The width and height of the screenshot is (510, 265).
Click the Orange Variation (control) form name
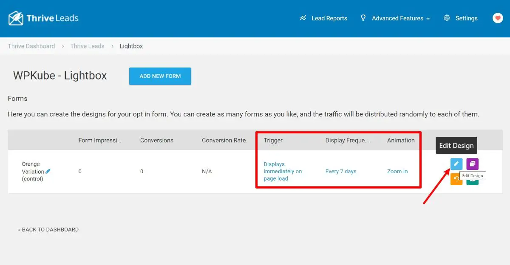click(x=33, y=171)
